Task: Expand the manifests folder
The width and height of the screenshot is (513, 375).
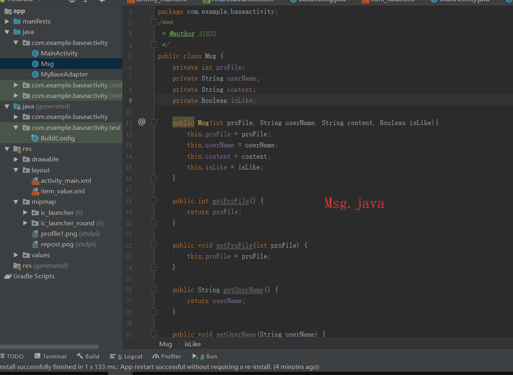Action: 7,21
